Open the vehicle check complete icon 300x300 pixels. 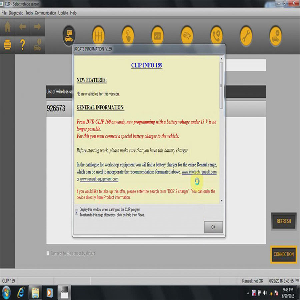pos(276,36)
